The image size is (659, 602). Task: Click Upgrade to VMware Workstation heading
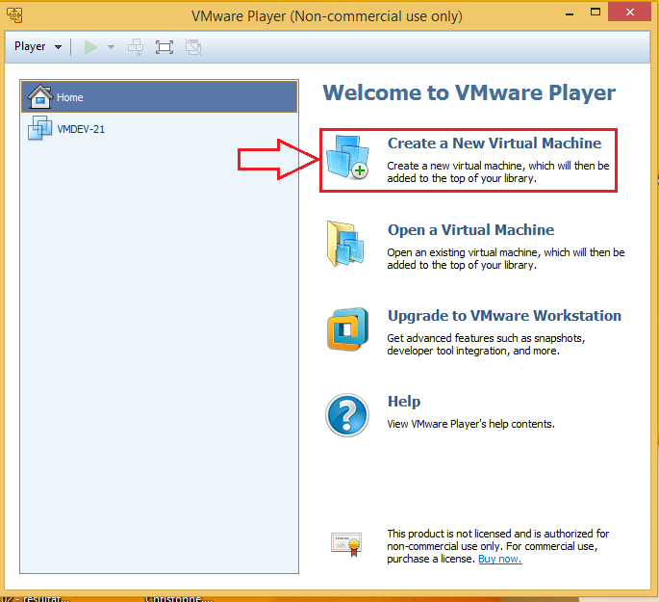(x=504, y=316)
